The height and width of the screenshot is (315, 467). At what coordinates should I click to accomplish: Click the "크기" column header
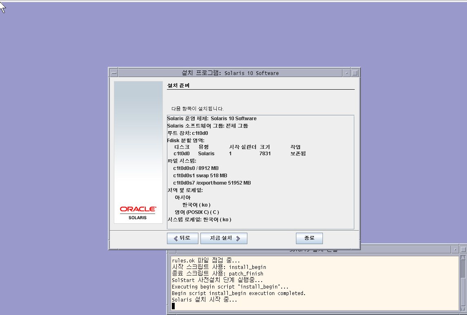click(x=265, y=147)
